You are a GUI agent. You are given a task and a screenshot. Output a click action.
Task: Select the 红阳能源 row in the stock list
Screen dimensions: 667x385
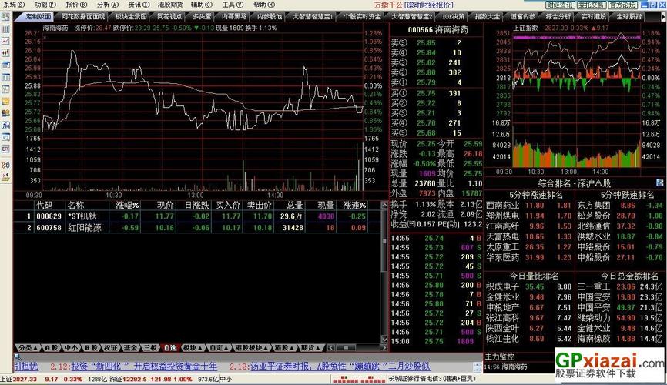197,228
